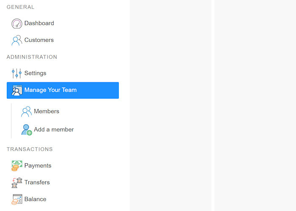Click the Settings sliders icon
The width and height of the screenshot is (296, 211).
[x=17, y=73]
